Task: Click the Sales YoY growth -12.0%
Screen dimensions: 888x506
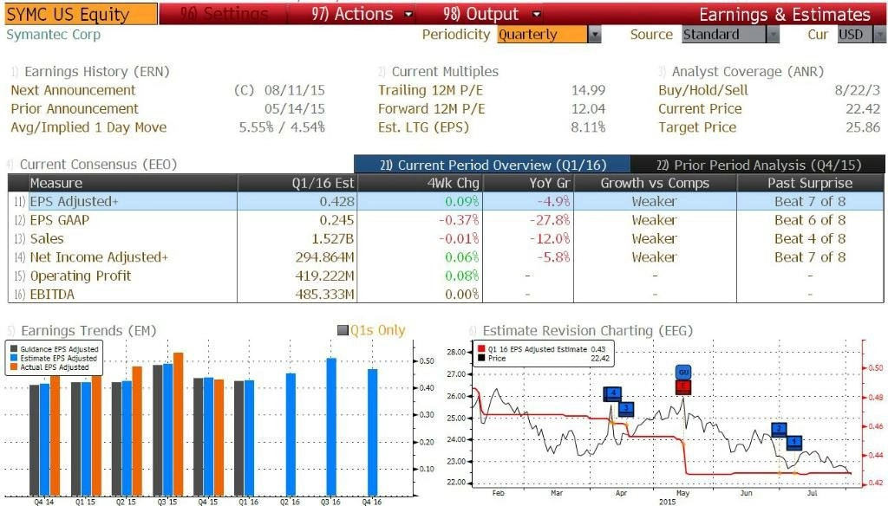Action: tap(550, 239)
